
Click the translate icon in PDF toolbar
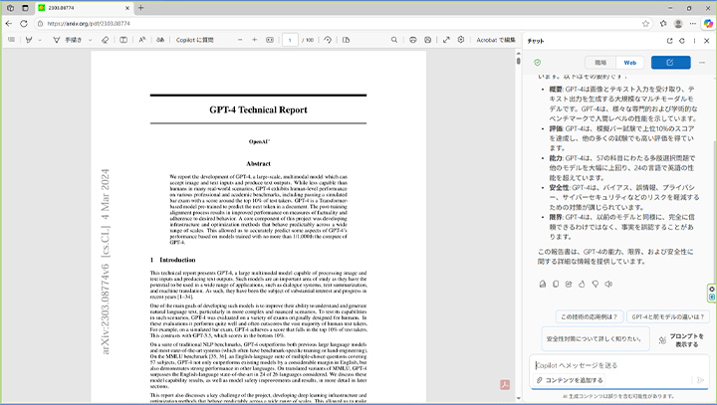[x=160, y=40]
